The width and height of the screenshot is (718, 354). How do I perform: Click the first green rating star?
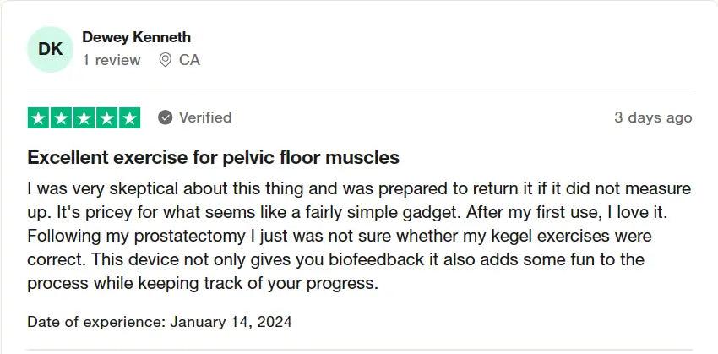pyautogui.click(x=39, y=118)
